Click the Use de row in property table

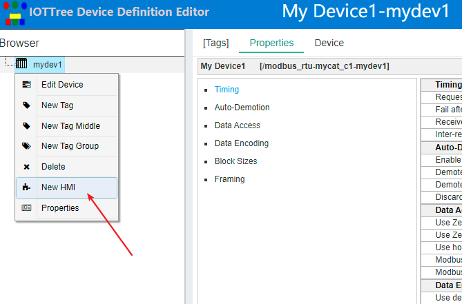(x=441, y=298)
